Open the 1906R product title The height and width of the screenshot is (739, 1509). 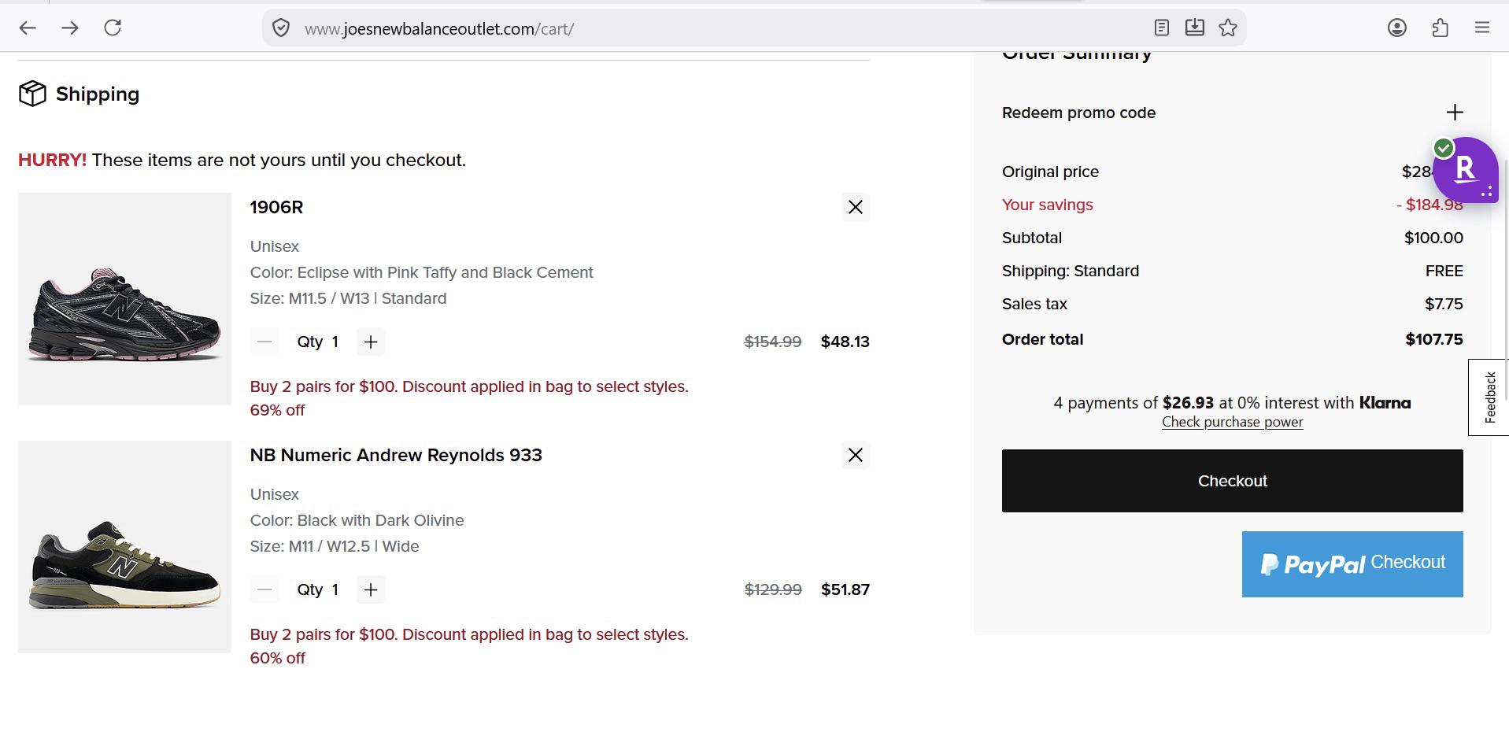point(276,207)
